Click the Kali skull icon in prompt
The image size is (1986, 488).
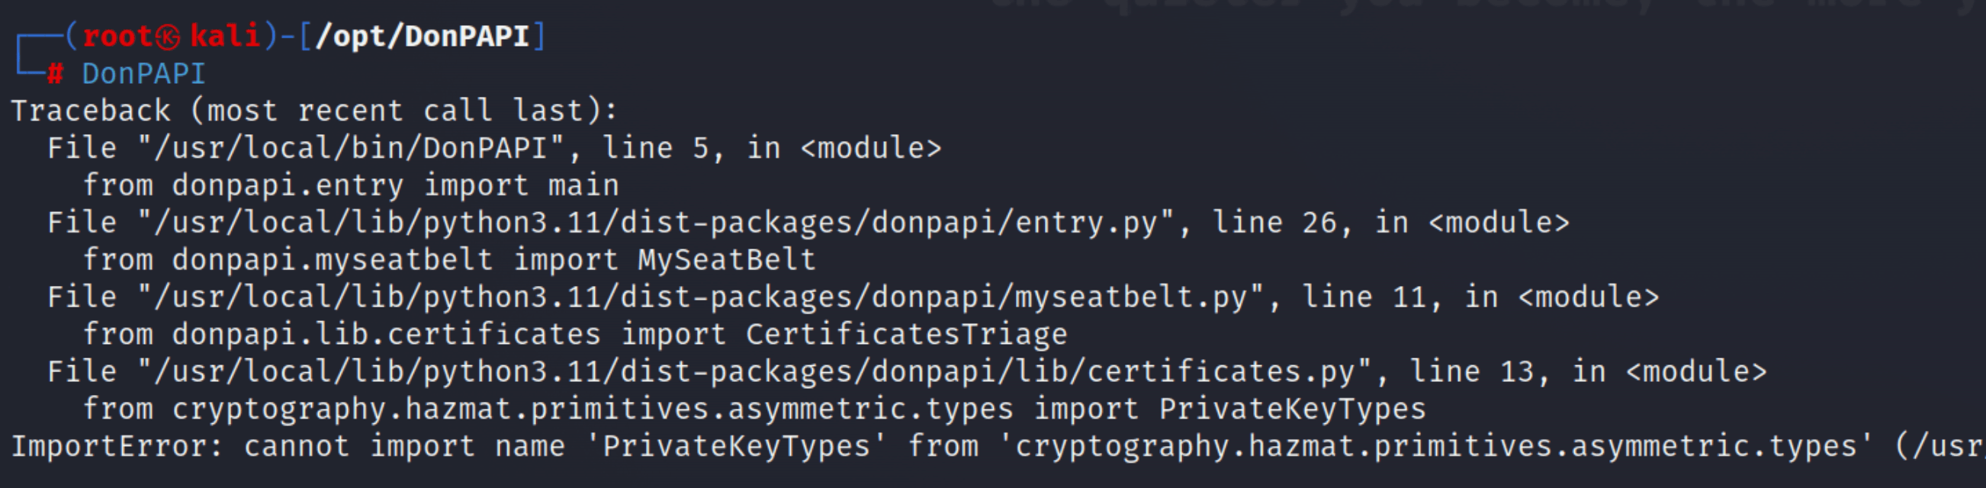coord(167,37)
